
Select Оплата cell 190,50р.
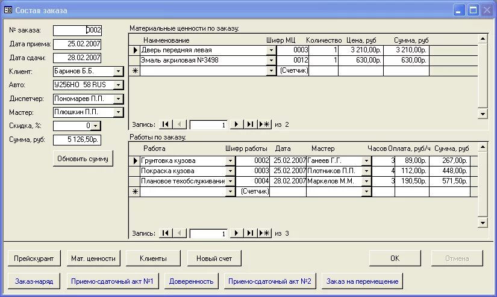tap(412, 181)
